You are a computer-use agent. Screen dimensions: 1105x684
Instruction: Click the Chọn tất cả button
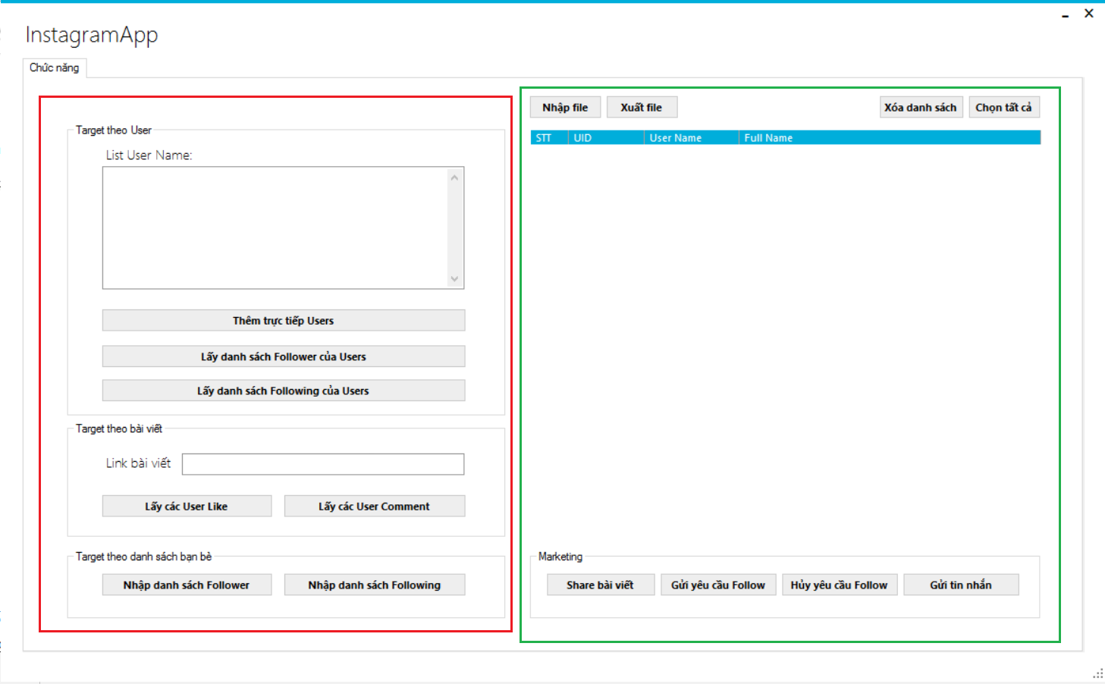click(1003, 107)
